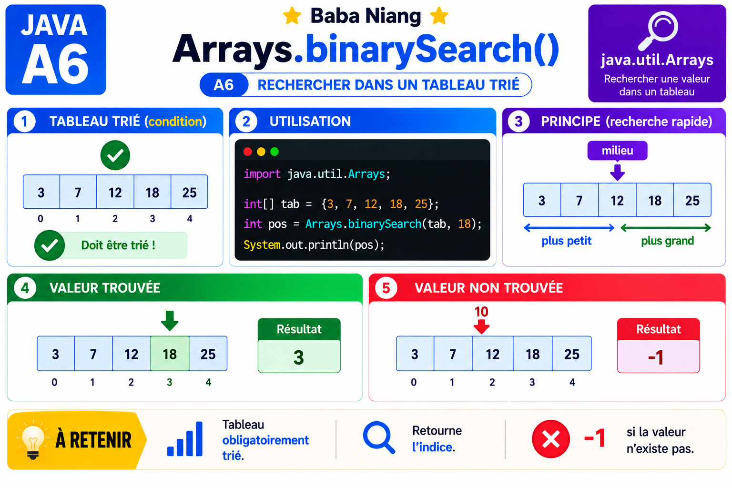This screenshot has height=488, width=732.
Task: Click the red X circle icon
Action: (551, 439)
